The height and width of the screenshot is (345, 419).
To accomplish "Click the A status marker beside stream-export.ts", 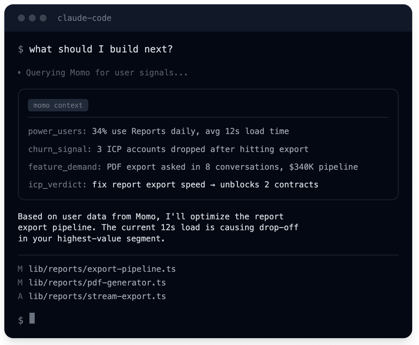I will [x=20, y=296].
